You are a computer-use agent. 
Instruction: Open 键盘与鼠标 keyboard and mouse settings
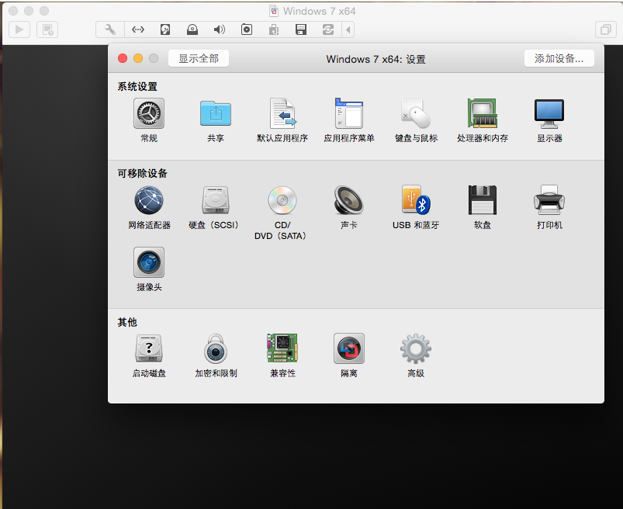coord(416,113)
